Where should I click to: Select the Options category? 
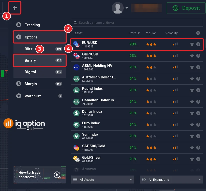tap(40, 37)
